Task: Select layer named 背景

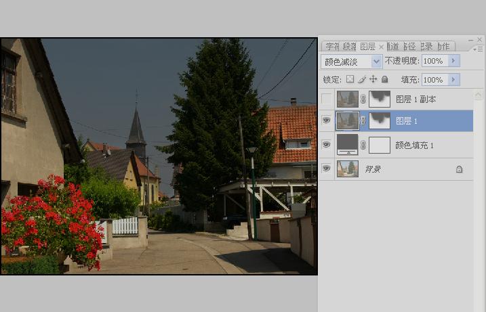Action: point(373,169)
